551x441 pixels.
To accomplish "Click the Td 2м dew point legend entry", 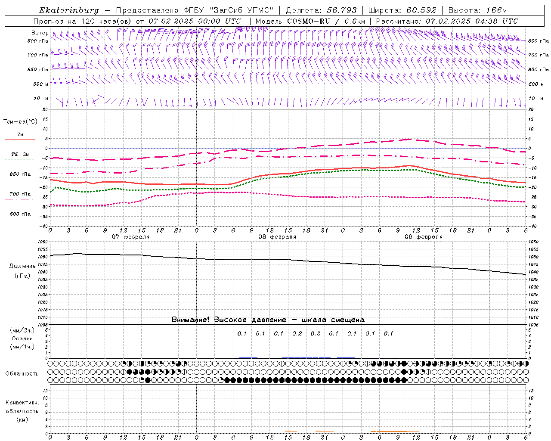I will [x=20, y=154].
